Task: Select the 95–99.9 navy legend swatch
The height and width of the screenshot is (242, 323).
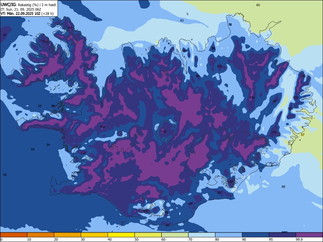Action: click(282, 235)
